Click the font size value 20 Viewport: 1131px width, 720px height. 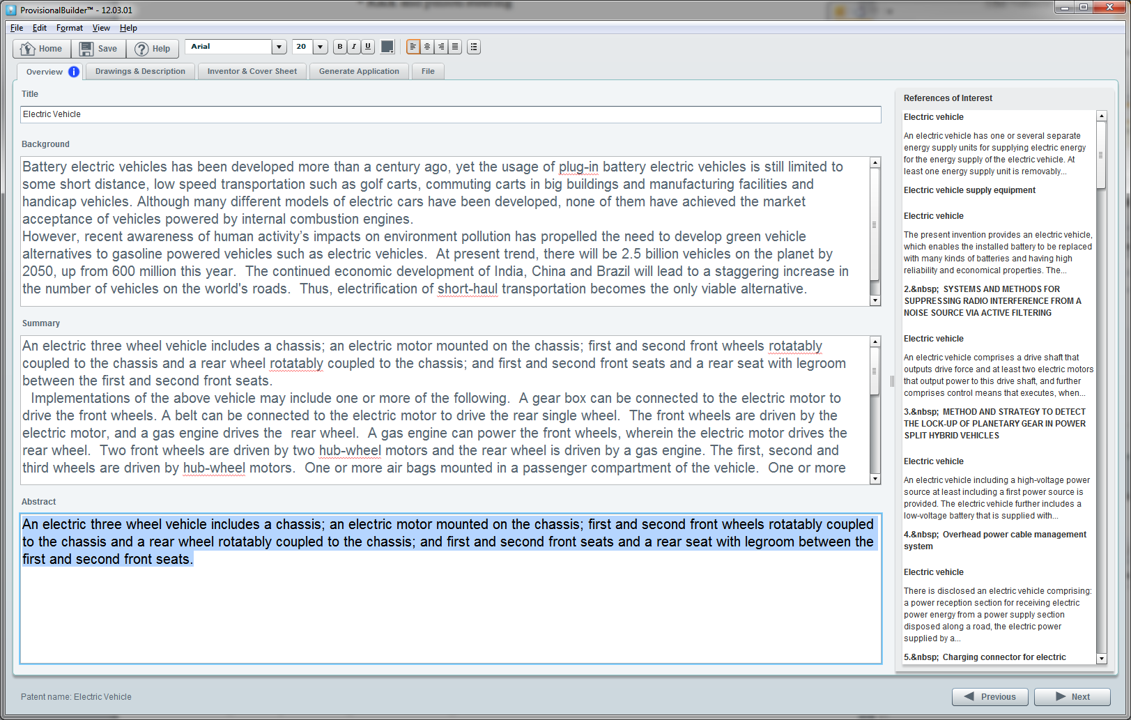(x=302, y=47)
